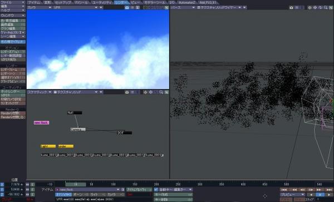The height and width of the screenshot is (202, 334).
Task: Open スケマティック view type dropdown
Action: click(x=40, y=92)
